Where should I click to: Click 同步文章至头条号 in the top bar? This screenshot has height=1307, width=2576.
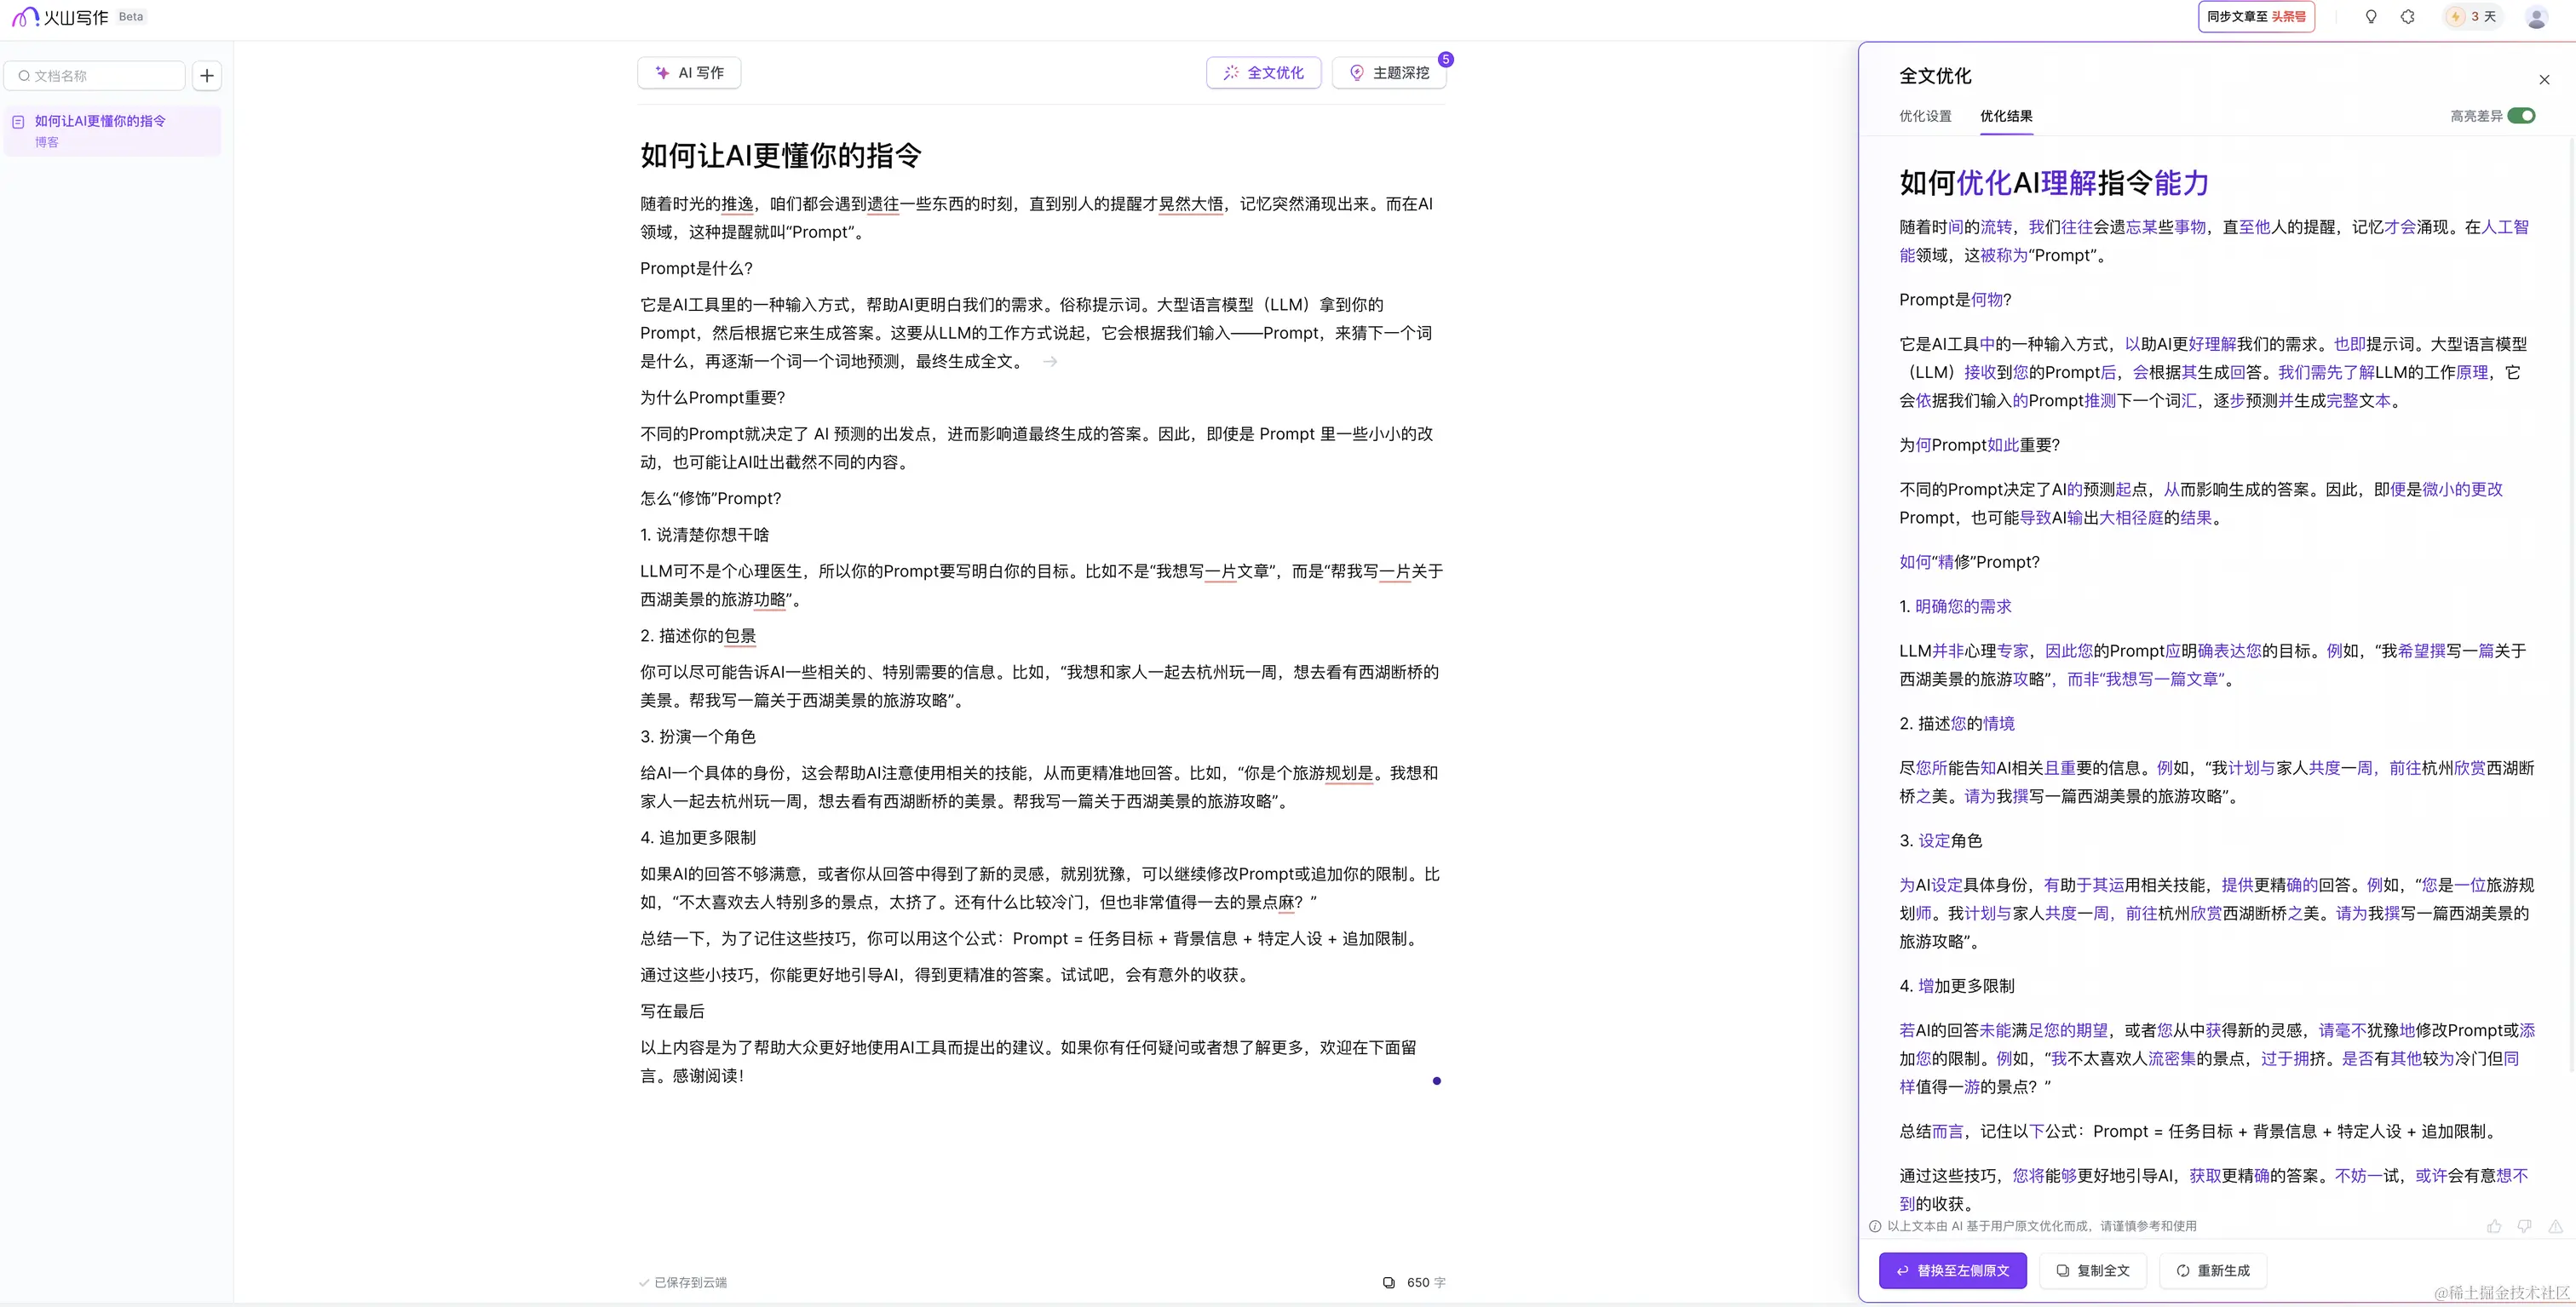point(2256,17)
